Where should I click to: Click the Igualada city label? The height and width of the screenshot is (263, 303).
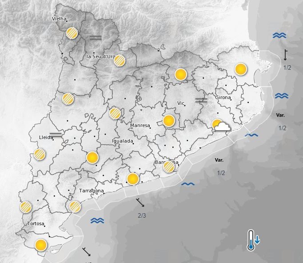(123, 141)
